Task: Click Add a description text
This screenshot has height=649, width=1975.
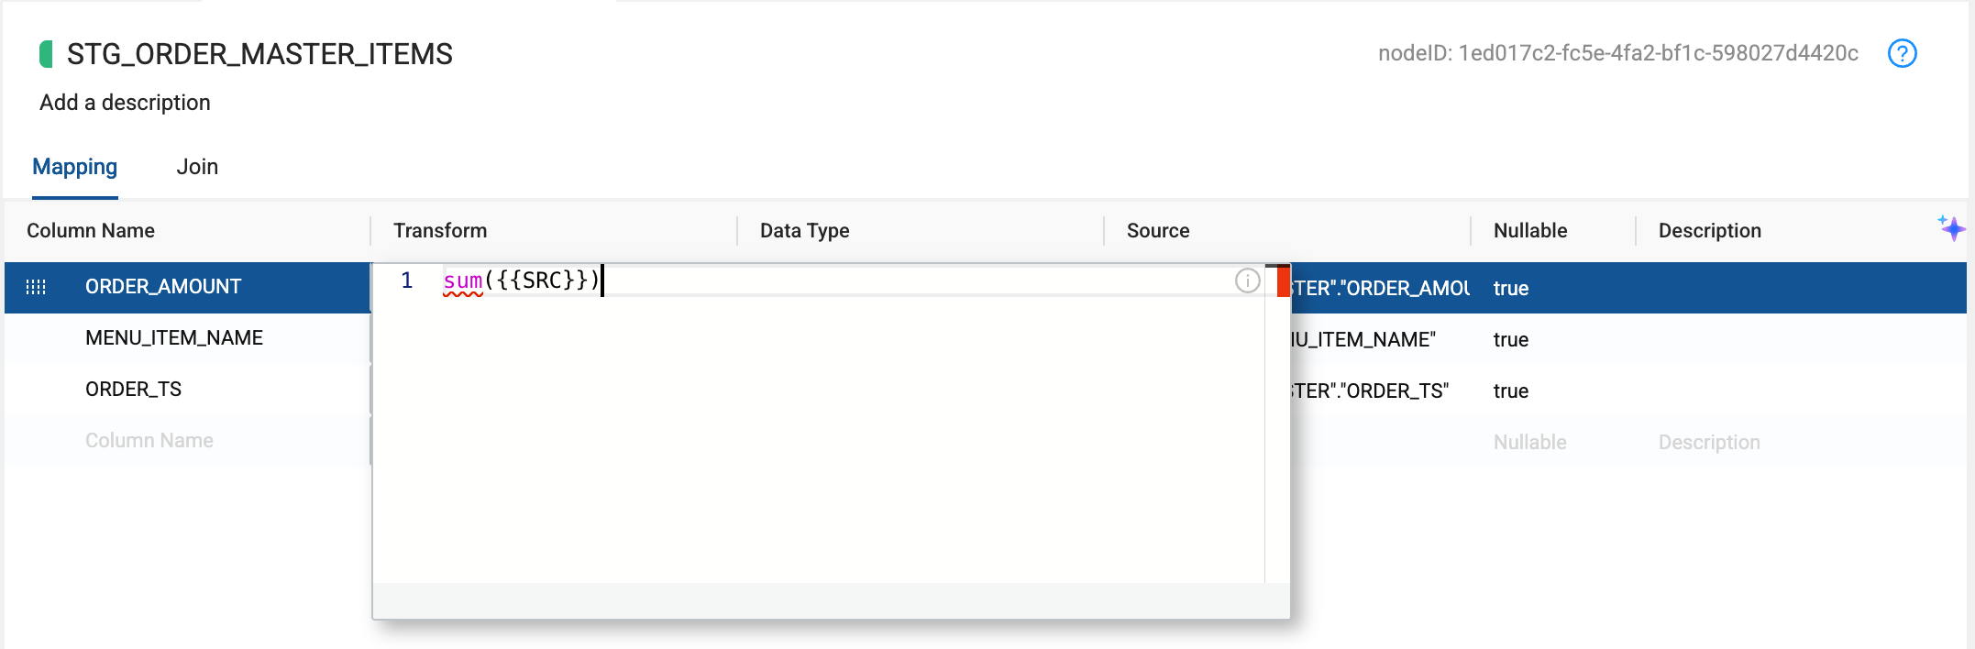Action: pyautogui.click(x=125, y=103)
